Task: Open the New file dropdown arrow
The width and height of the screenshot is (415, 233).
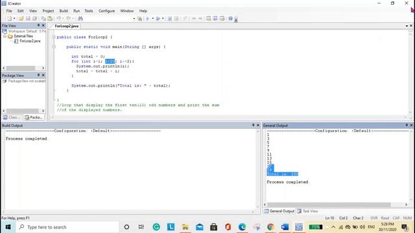Action: coord(14,19)
